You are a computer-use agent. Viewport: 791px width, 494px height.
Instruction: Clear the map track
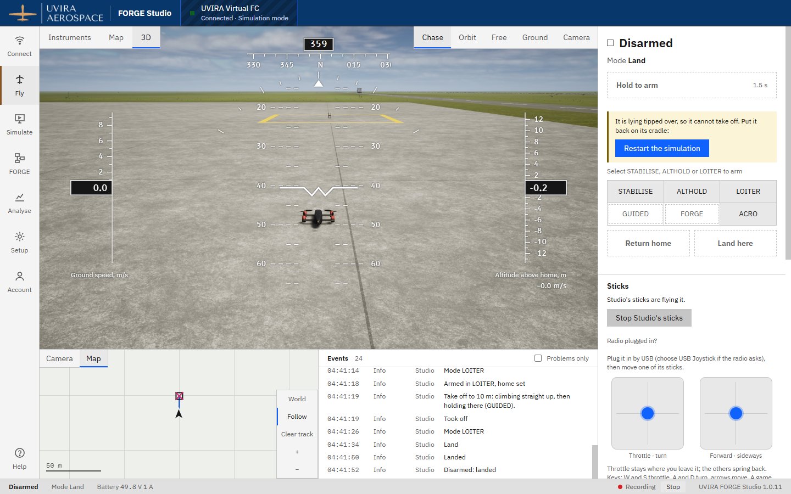297,434
